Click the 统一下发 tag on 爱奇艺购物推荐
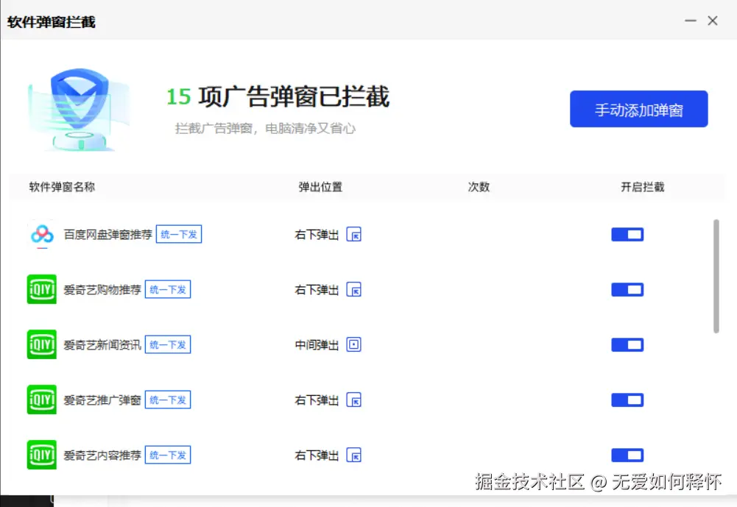This screenshot has width=737, height=507. point(168,289)
